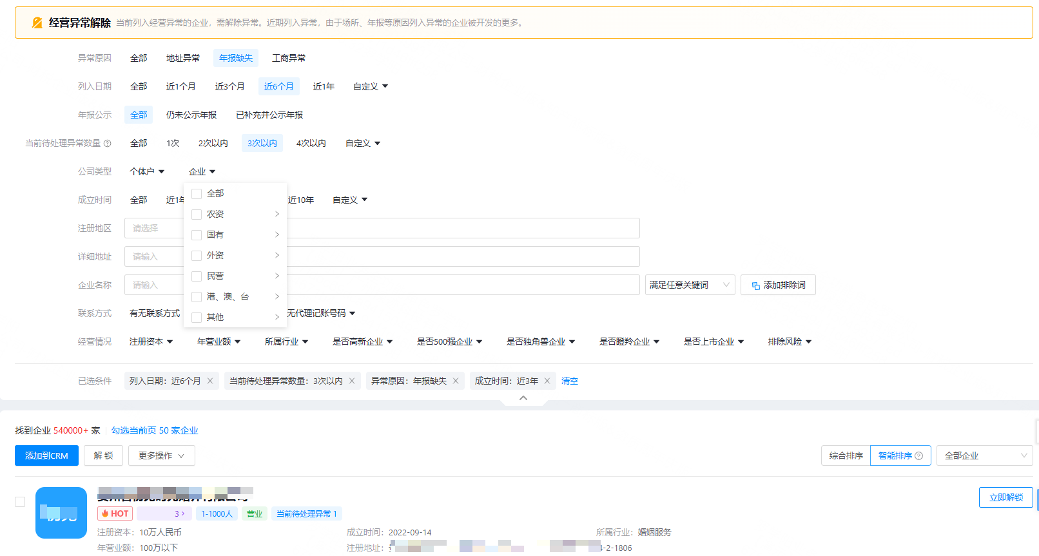The height and width of the screenshot is (556, 1039).
Task: Click 清空 to clear selected conditions
Action: point(570,381)
